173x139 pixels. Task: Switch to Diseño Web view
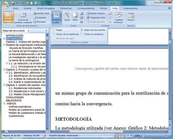click(41, 13)
